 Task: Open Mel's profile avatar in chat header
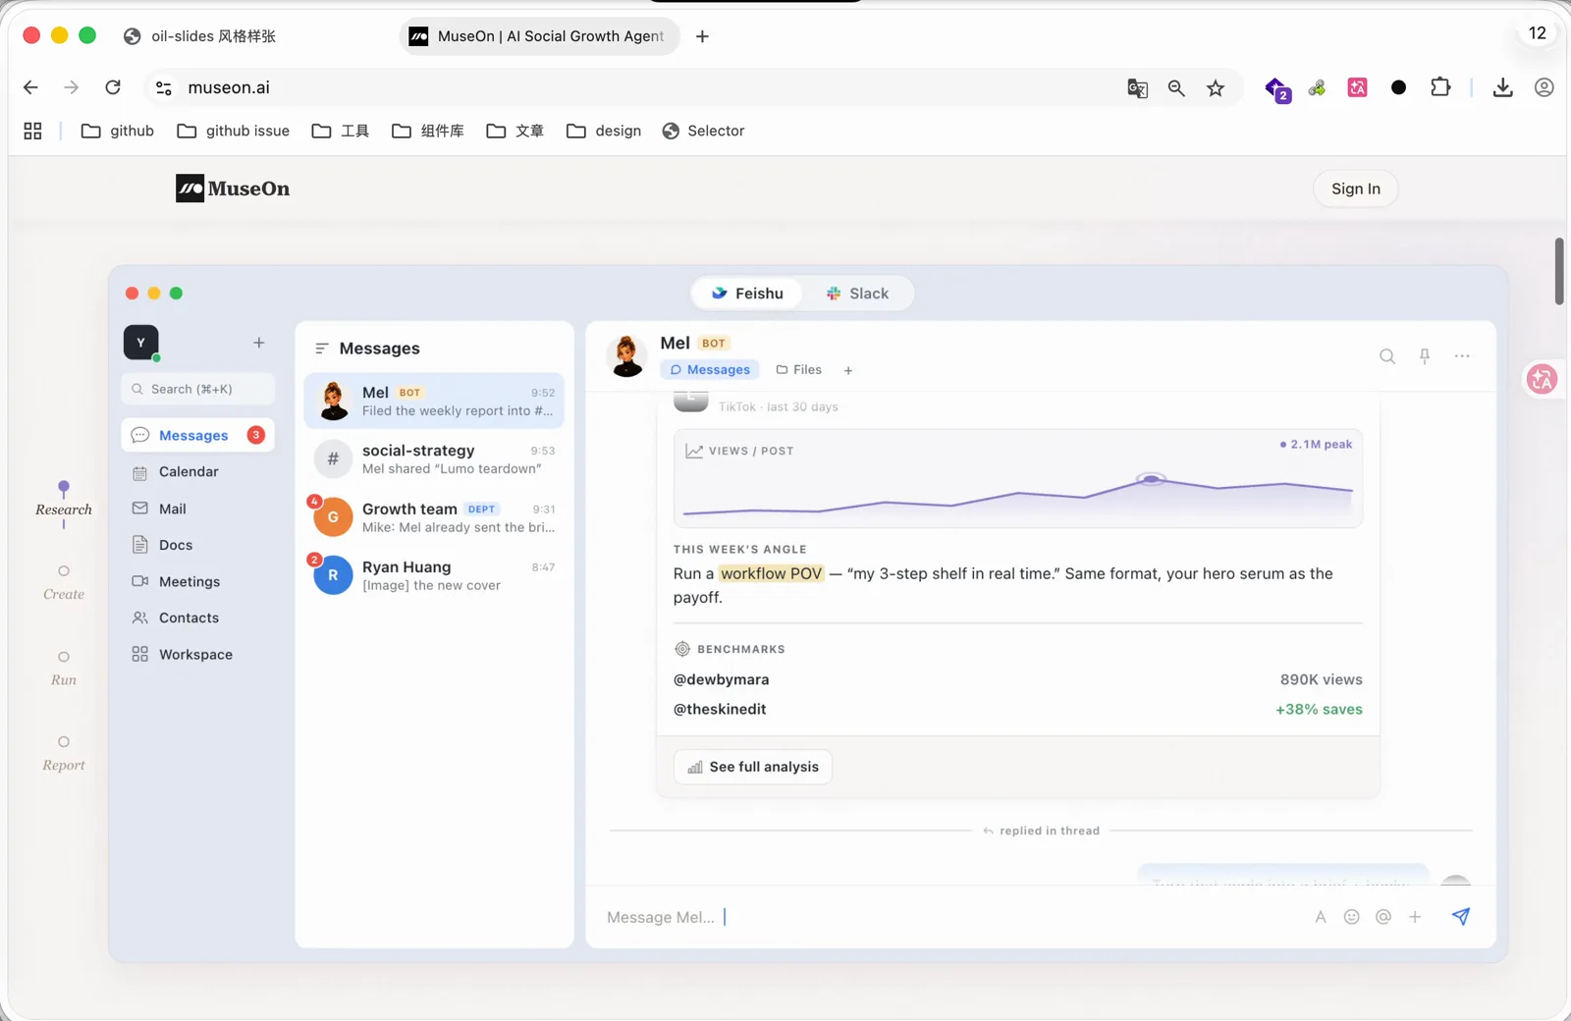pos(627,355)
